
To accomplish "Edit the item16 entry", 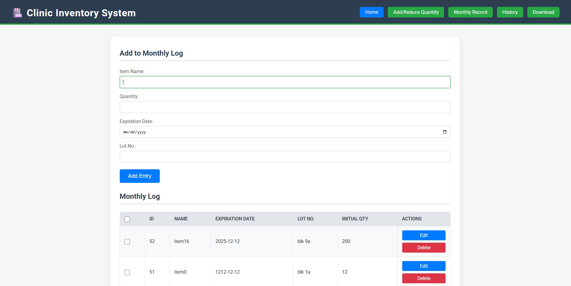I will [423, 235].
